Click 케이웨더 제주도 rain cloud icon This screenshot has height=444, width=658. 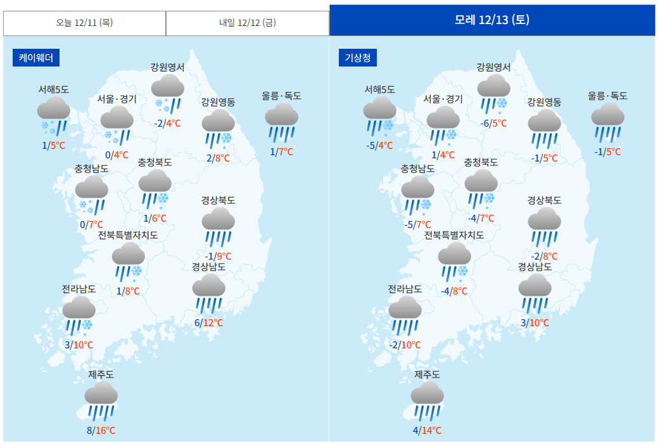coord(101,402)
